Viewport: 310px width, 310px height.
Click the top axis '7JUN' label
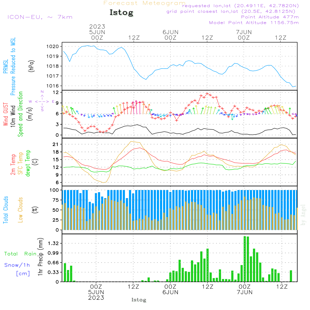(244, 32)
